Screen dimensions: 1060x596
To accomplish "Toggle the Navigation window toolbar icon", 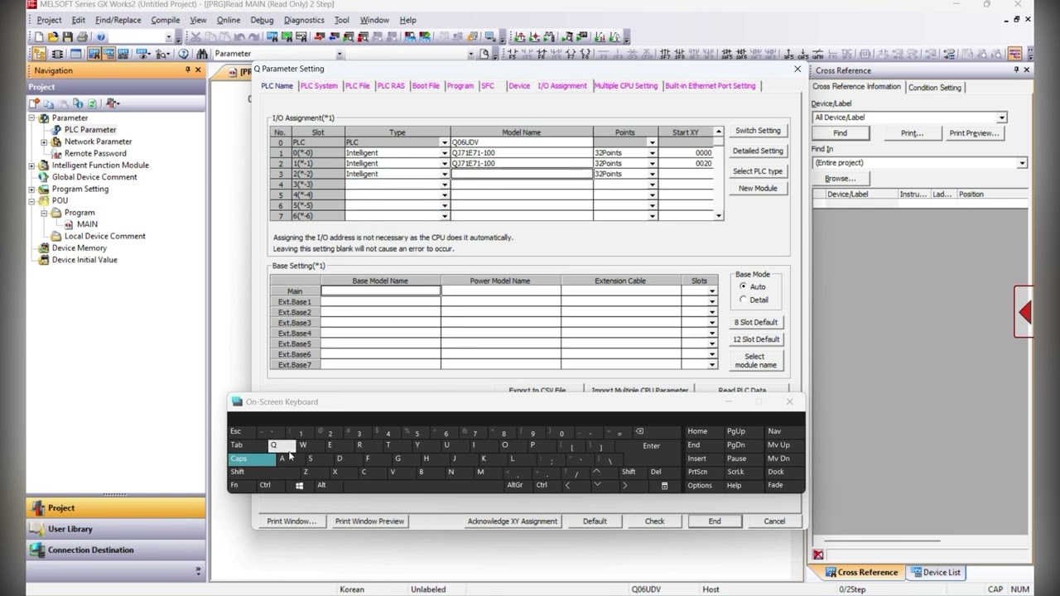I will click(x=39, y=54).
